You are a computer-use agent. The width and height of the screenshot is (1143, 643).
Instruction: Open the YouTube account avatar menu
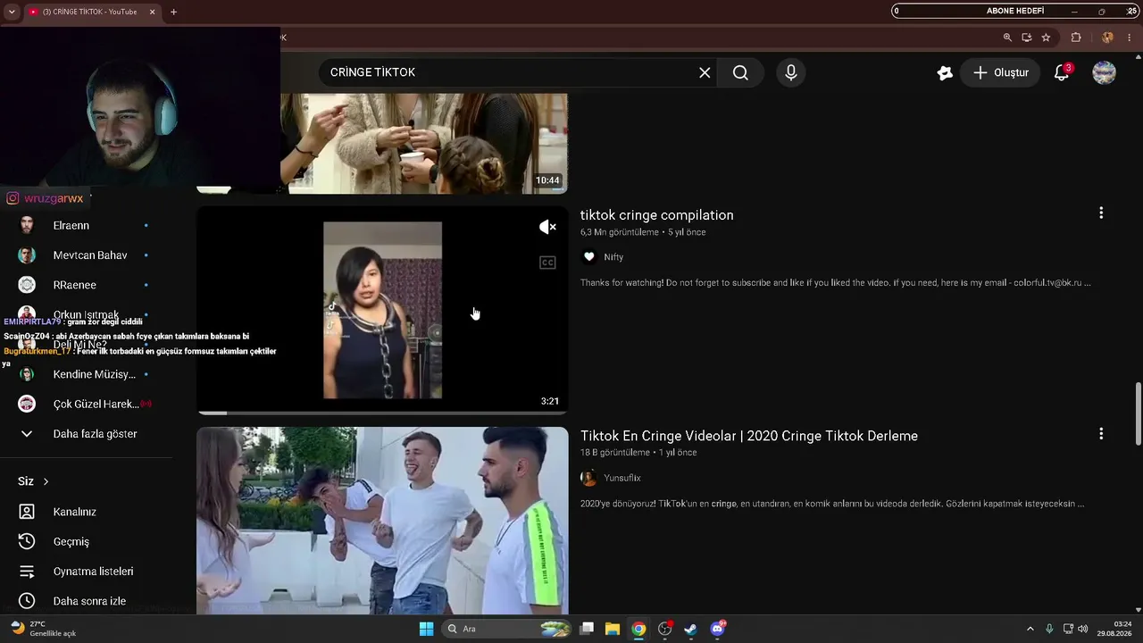click(x=1105, y=72)
